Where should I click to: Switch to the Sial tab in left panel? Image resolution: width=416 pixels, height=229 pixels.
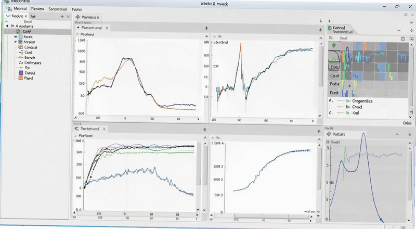(x=33, y=16)
